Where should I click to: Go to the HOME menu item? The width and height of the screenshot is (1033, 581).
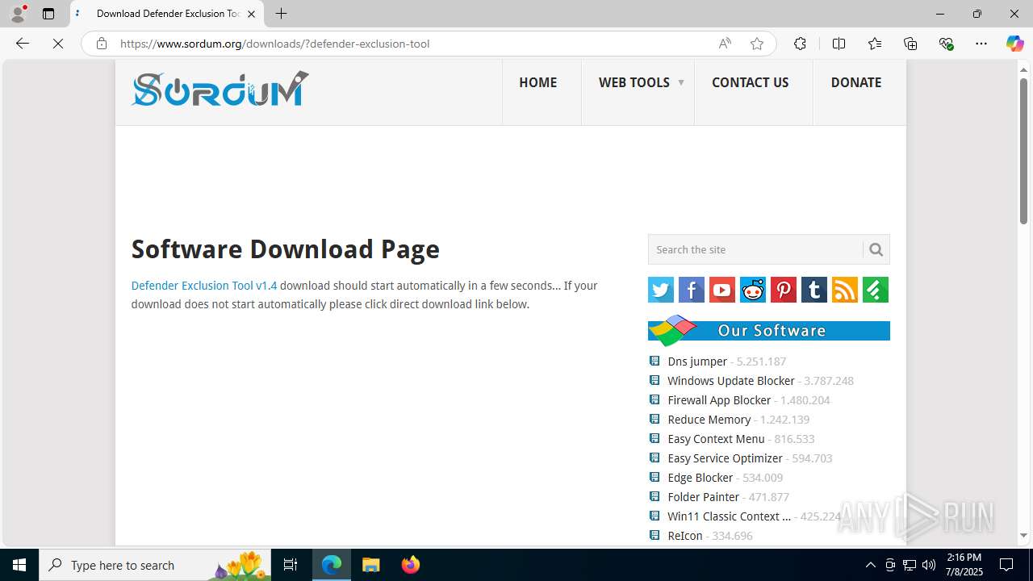click(537, 82)
